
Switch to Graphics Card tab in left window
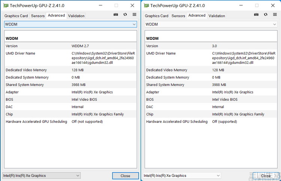click(16, 16)
